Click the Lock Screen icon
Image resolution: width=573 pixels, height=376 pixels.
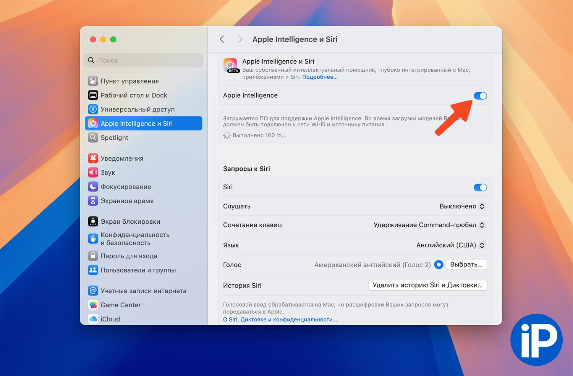(93, 221)
